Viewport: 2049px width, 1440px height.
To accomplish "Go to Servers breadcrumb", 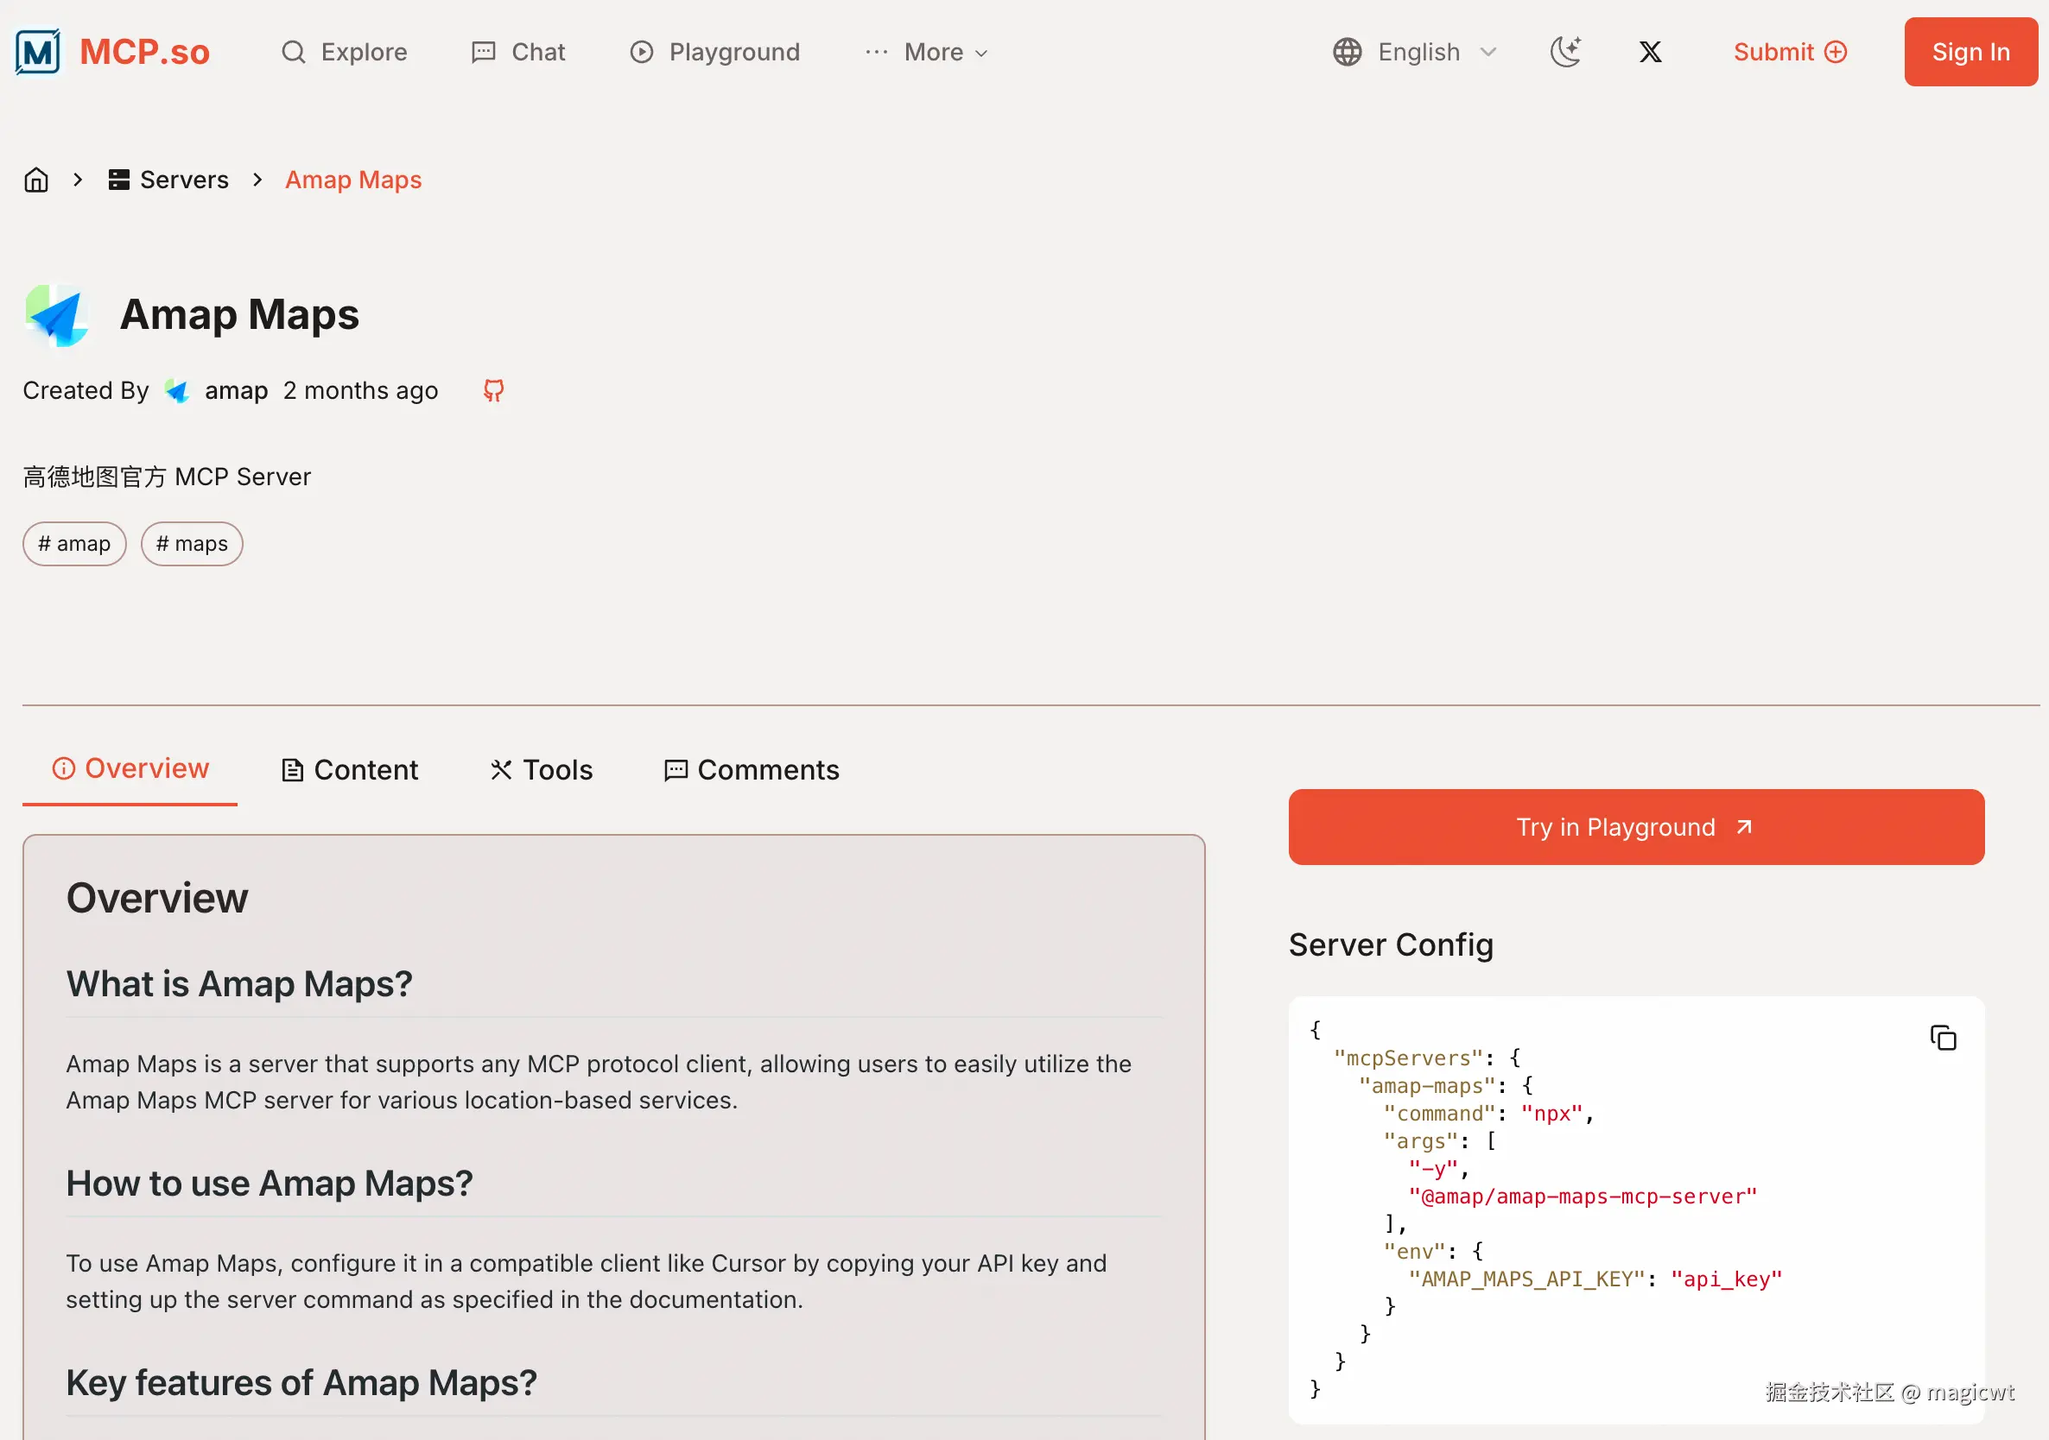I will (x=168, y=180).
